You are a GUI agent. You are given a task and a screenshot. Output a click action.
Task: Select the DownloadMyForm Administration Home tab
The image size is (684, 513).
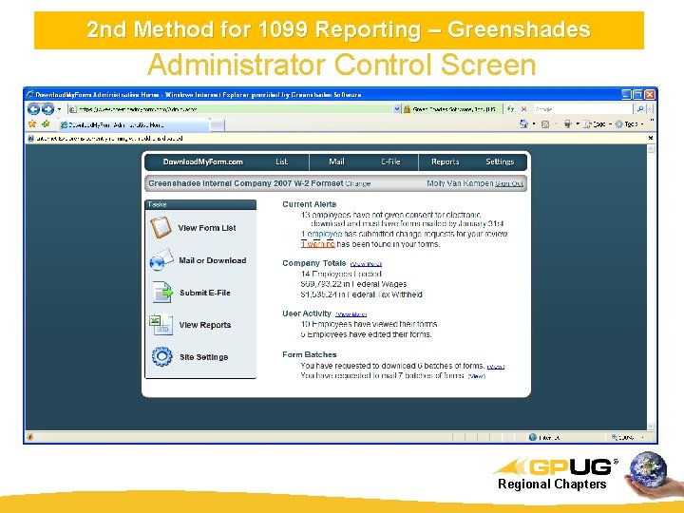(134, 124)
